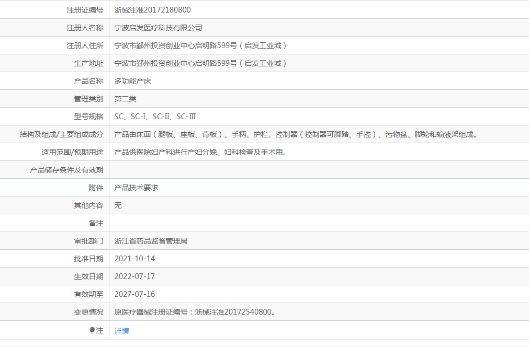Select the address value in the 注册人住所 row

pos(200,45)
